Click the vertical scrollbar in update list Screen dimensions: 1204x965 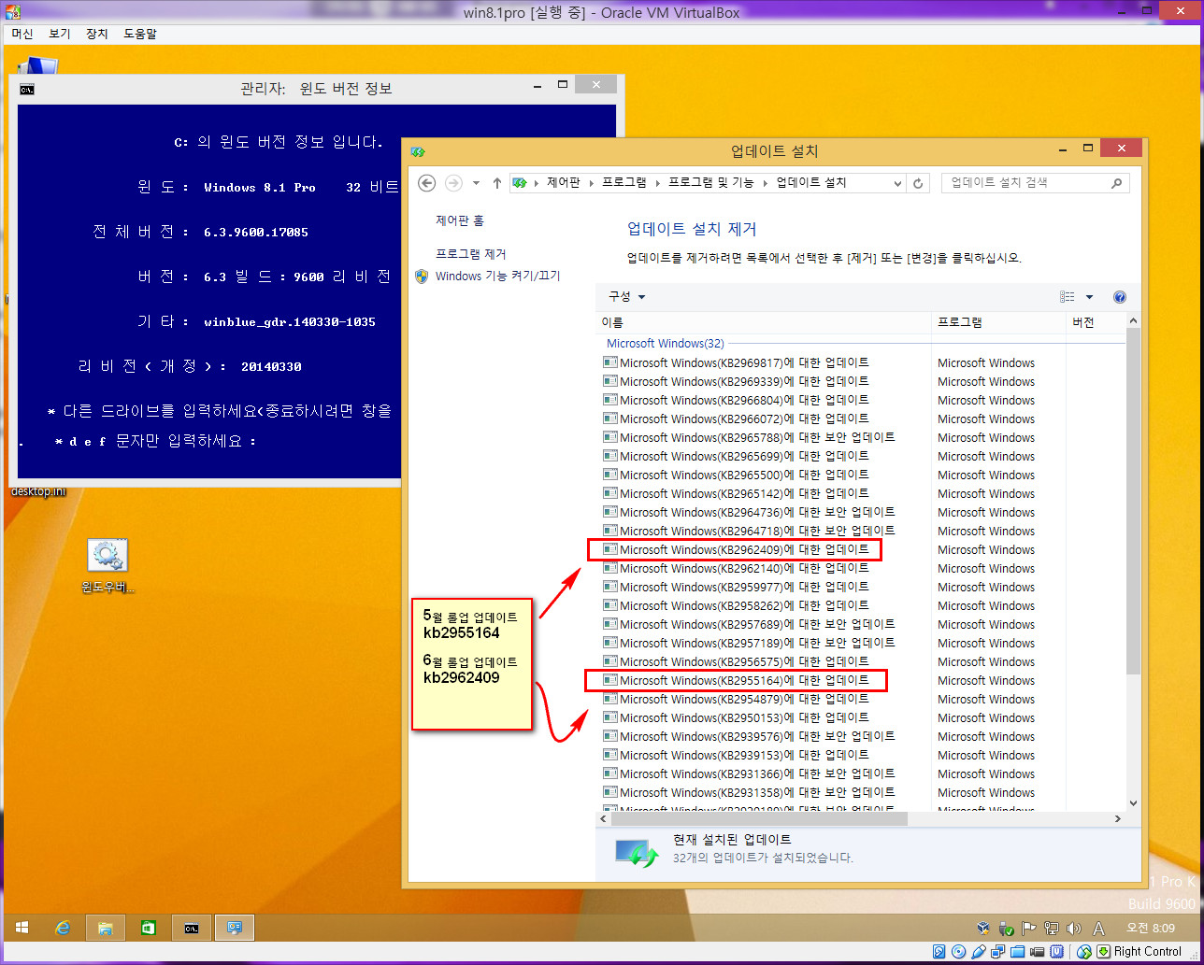pyautogui.click(x=1134, y=501)
